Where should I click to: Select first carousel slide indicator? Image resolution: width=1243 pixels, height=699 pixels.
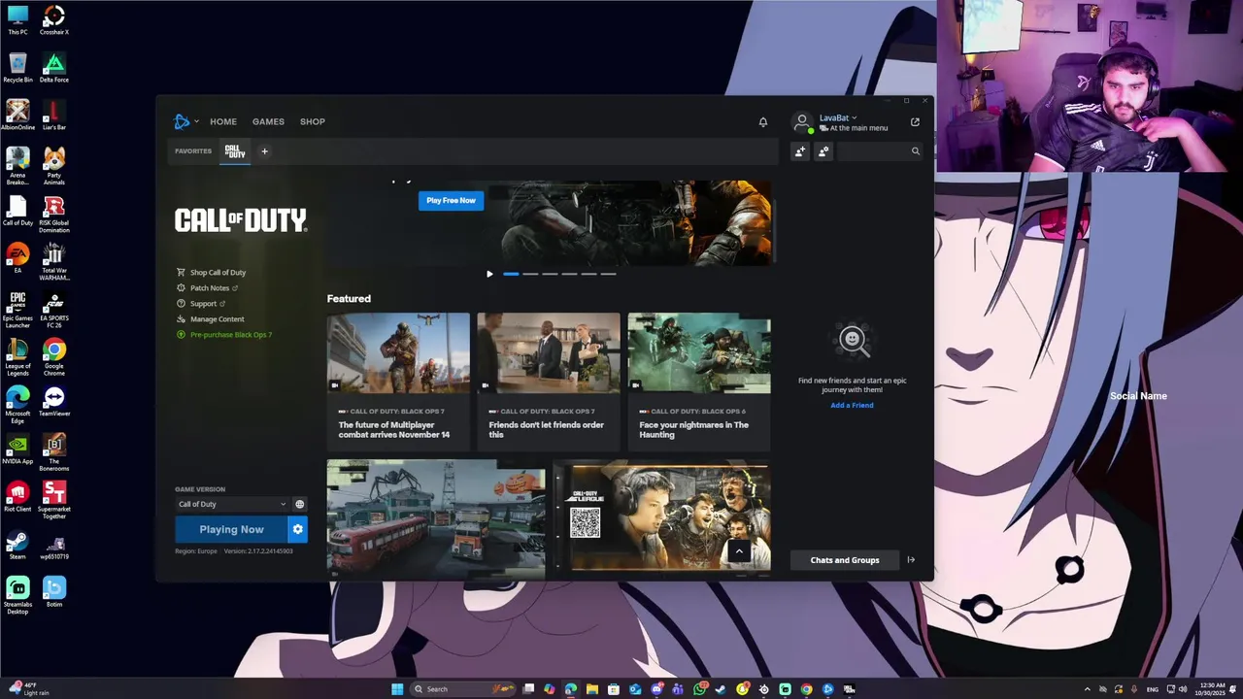click(x=511, y=274)
